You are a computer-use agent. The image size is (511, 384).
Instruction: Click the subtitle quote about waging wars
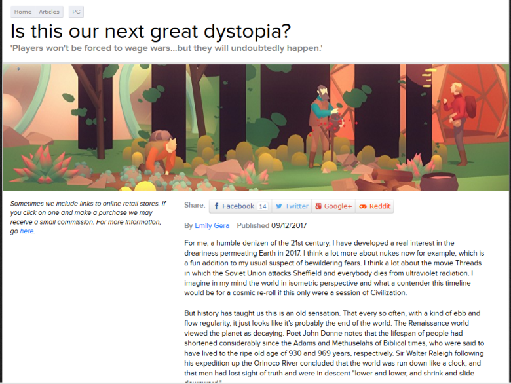click(167, 49)
